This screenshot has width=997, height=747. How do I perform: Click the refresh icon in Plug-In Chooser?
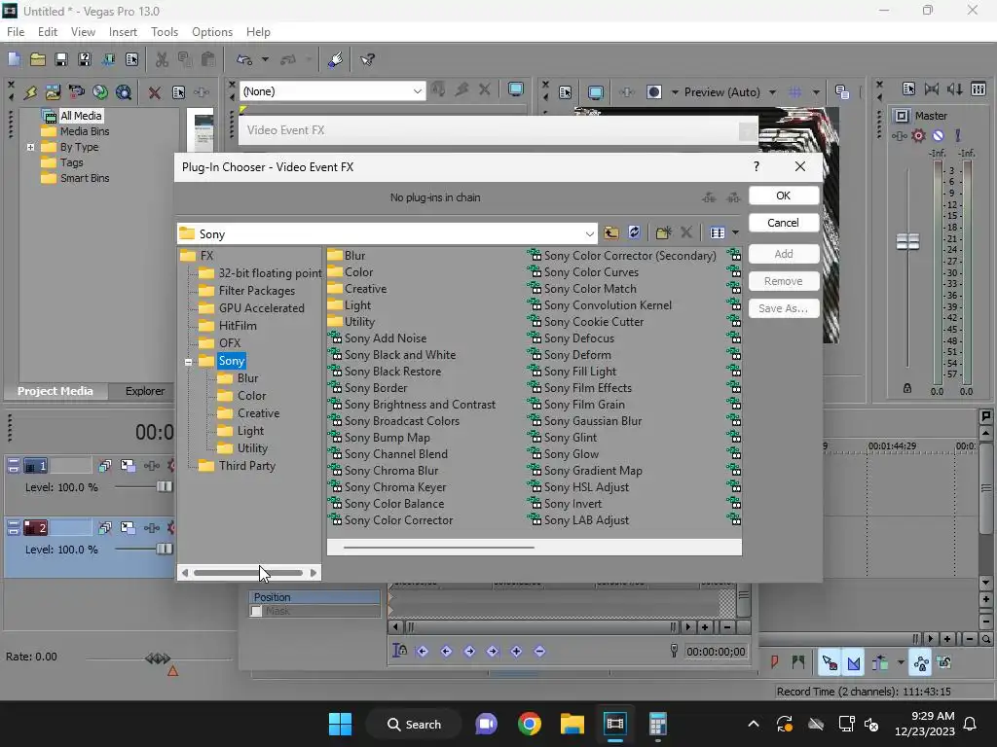coord(634,232)
